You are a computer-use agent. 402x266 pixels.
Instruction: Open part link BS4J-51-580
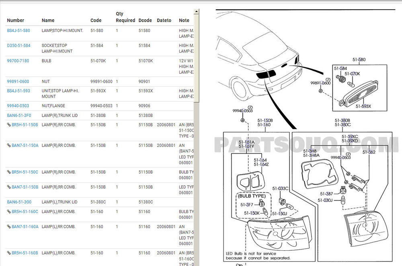(18, 30)
